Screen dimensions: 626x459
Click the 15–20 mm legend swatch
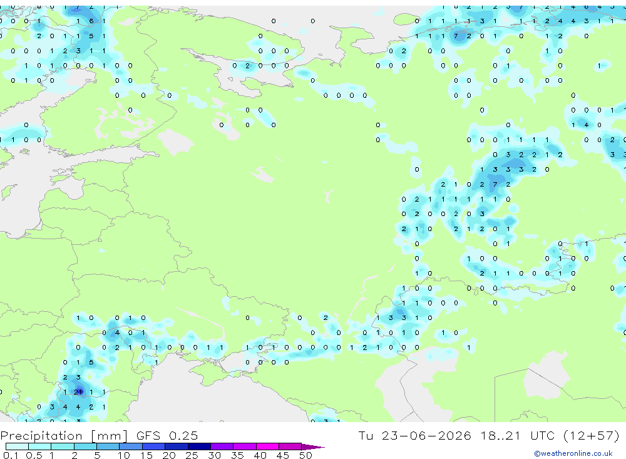coord(154,446)
